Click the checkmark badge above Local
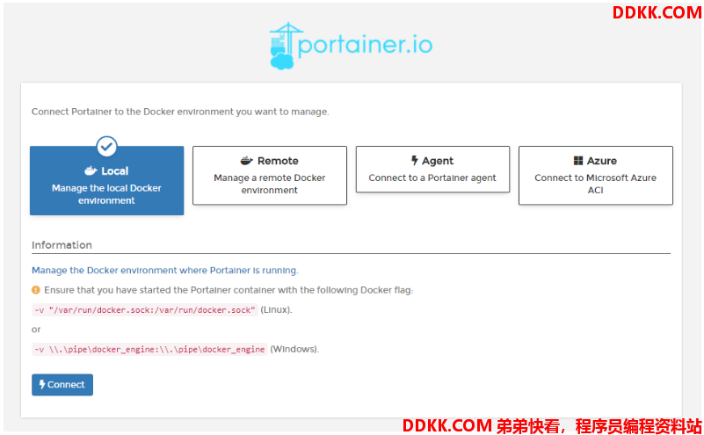This screenshot has width=704, height=435. (107, 147)
